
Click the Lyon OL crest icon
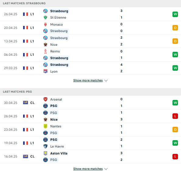click(x=46, y=71)
